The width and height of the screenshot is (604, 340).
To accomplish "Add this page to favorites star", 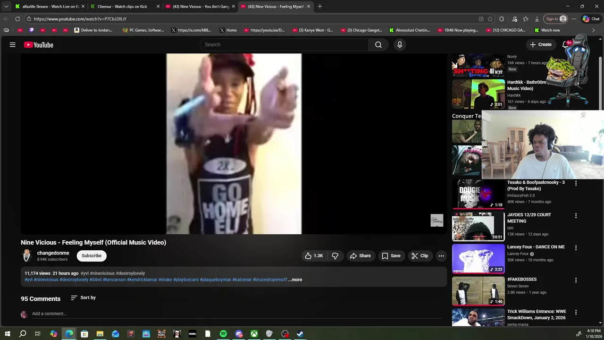I will (x=490, y=19).
